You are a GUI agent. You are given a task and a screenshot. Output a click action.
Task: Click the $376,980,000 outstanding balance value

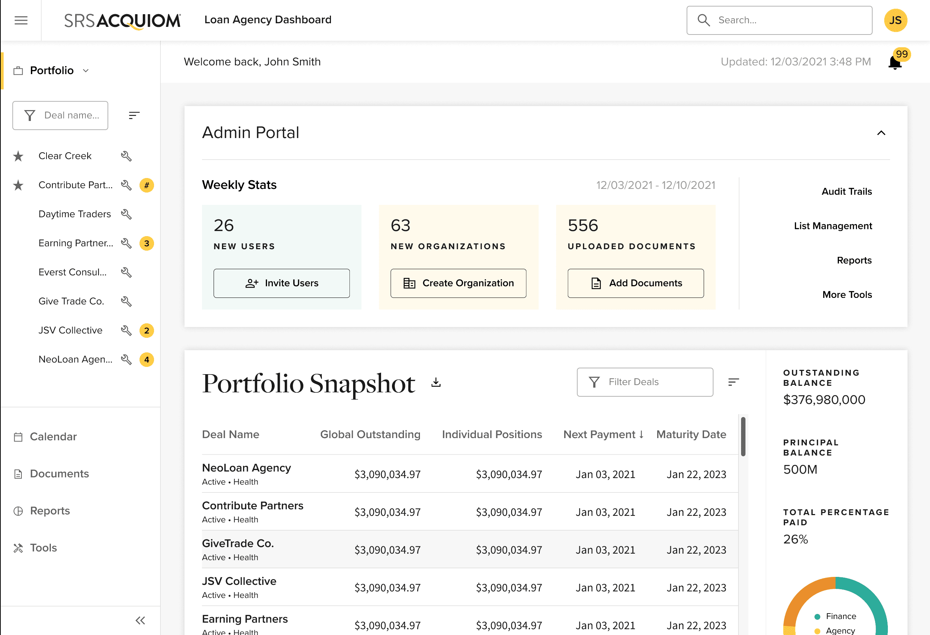(824, 400)
